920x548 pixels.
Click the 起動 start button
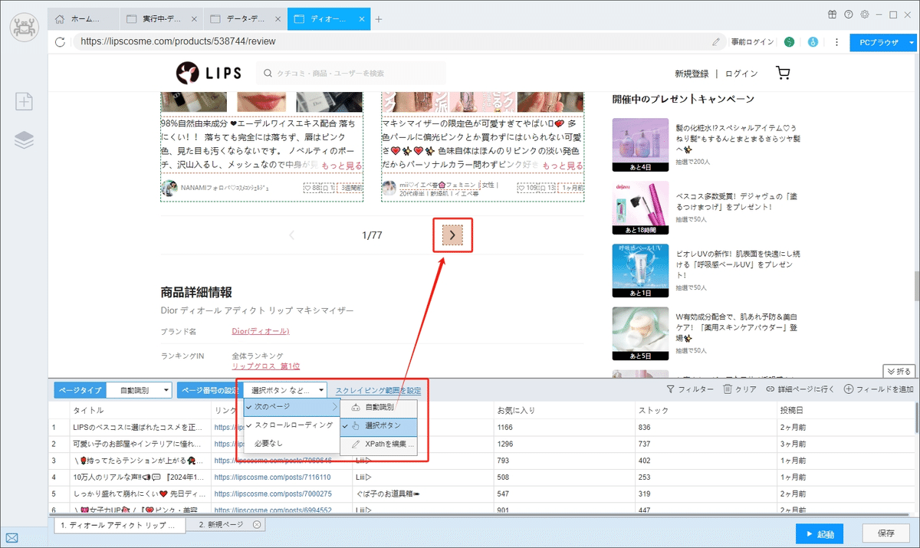tap(820, 533)
